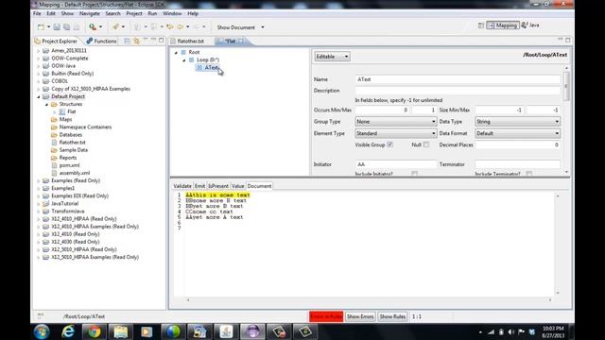
Task: Click Collapse All in Project Explorer
Action: pyautogui.click(x=127, y=41)
